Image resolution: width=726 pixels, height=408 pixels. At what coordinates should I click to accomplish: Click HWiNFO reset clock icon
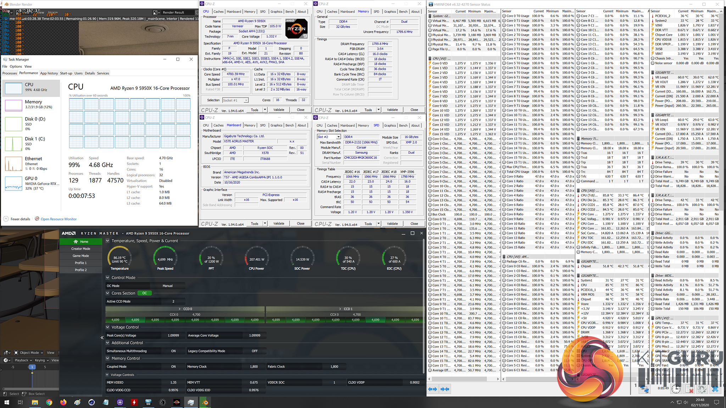[676, 389]
